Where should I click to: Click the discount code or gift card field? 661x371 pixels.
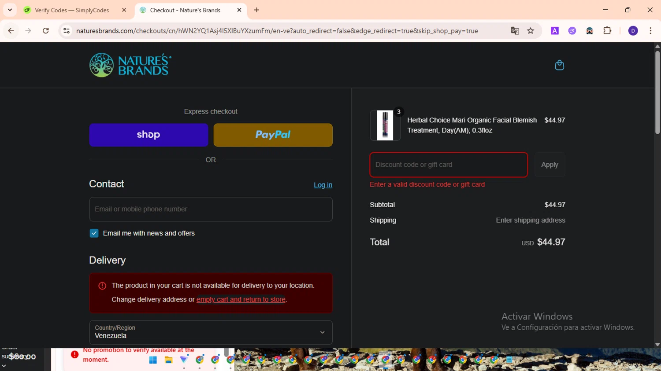449,165
